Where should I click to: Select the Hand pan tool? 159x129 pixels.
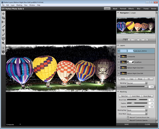point(3,39)
